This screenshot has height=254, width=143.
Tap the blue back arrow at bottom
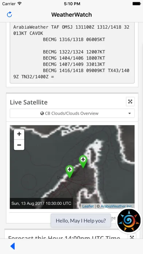click(13, 246)
